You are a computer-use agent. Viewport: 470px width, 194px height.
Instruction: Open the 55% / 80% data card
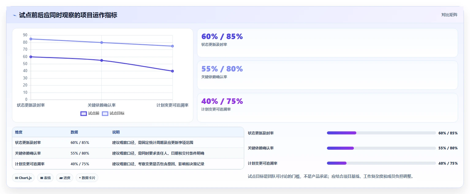coord(327,75)
